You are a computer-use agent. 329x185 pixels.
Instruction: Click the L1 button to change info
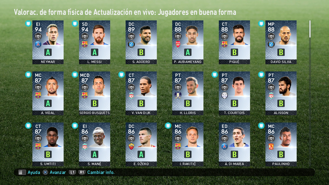tap(72, 172)
